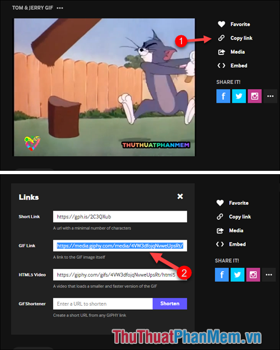The image size is (280, 350).
Task: Click the Favorite heart icon in top panel
Action: point(221,24)
